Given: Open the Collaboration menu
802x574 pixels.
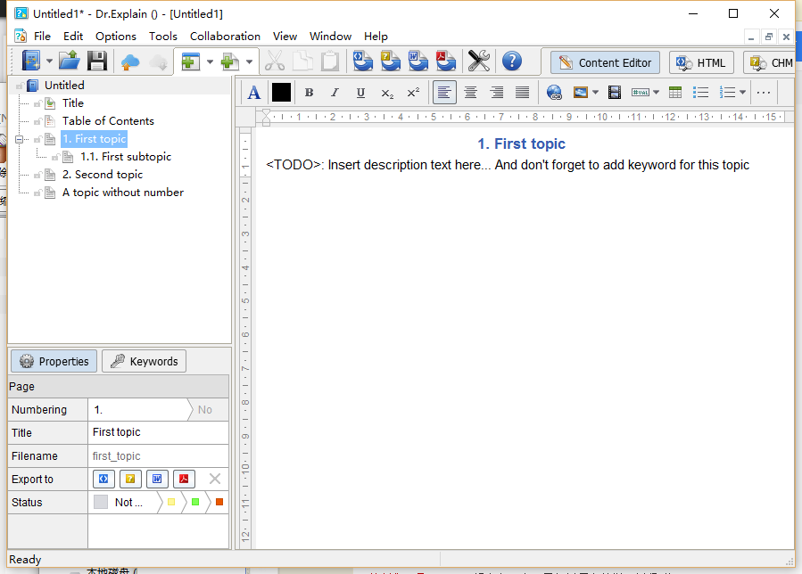Looking at the screenshot, I should click(225, 37).
